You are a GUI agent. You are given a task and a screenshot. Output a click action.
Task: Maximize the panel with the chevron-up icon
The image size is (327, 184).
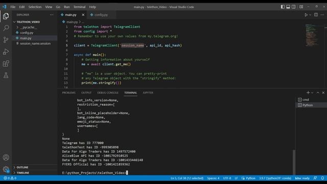pyautogui.click(x=318, y=93)
